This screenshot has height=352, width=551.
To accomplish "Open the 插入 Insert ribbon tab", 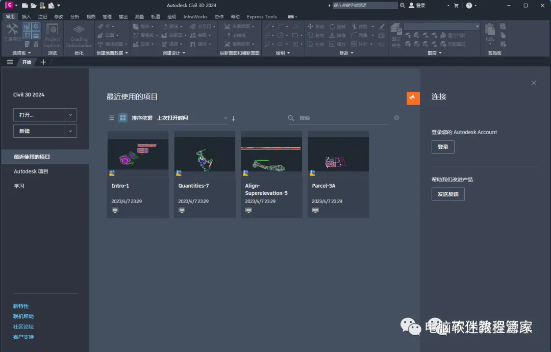I will (x=26, y=16).
